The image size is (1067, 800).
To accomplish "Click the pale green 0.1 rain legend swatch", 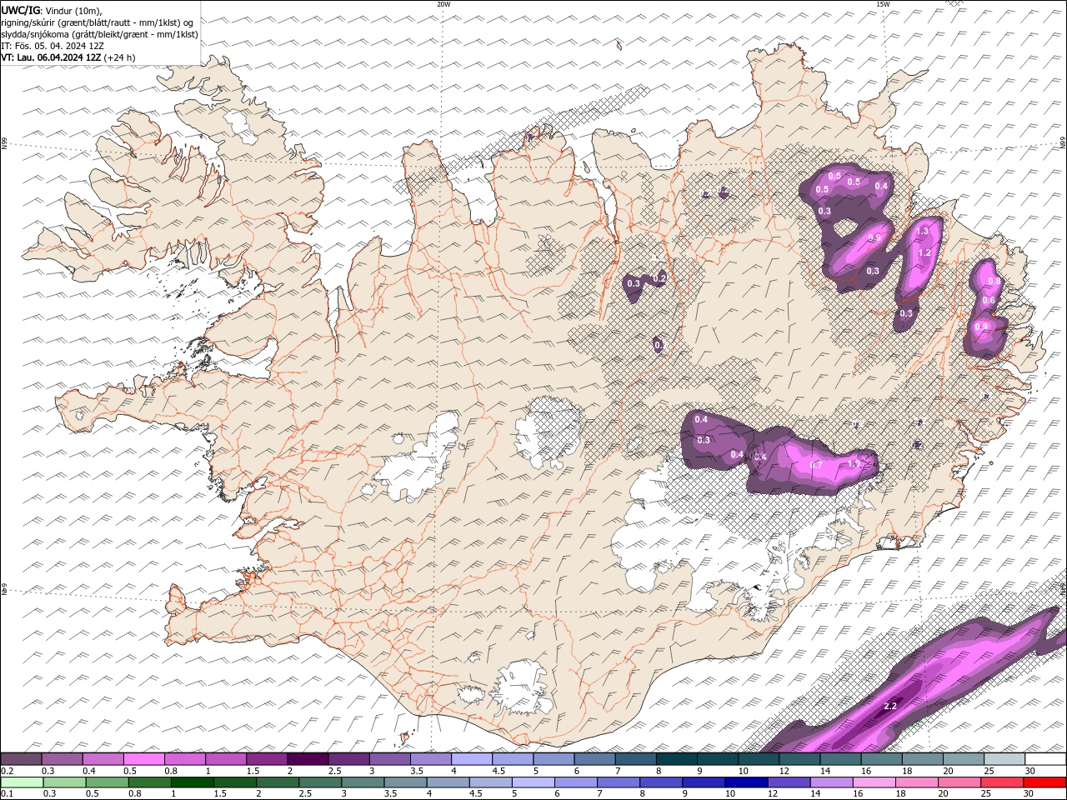I will [22, 782].
